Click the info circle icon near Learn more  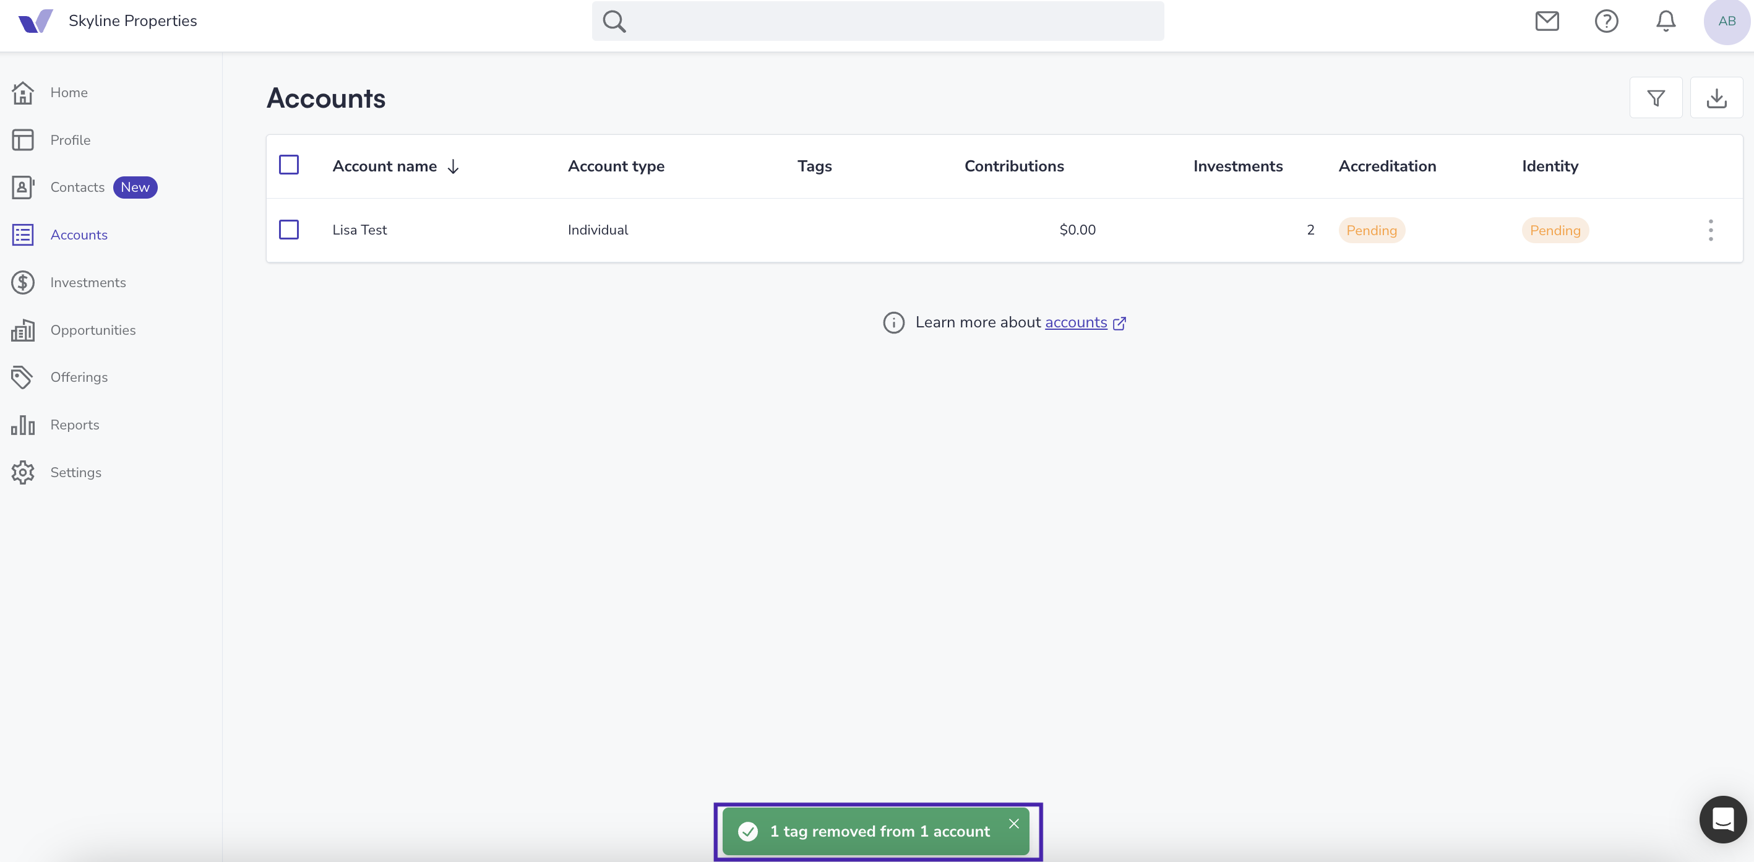893,323
